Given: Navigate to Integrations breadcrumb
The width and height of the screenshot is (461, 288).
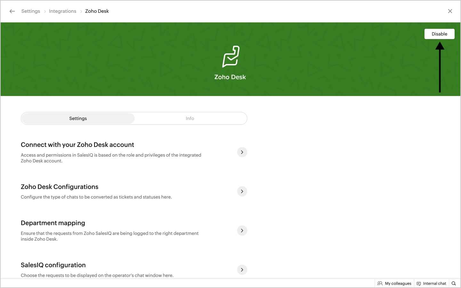Looking at the screenshot, I should [63, 11].
